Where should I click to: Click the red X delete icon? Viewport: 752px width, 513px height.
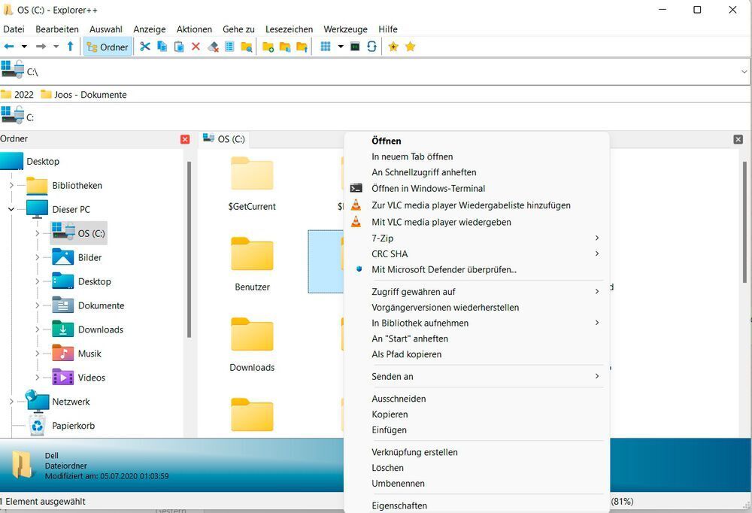tap(195, 47)
